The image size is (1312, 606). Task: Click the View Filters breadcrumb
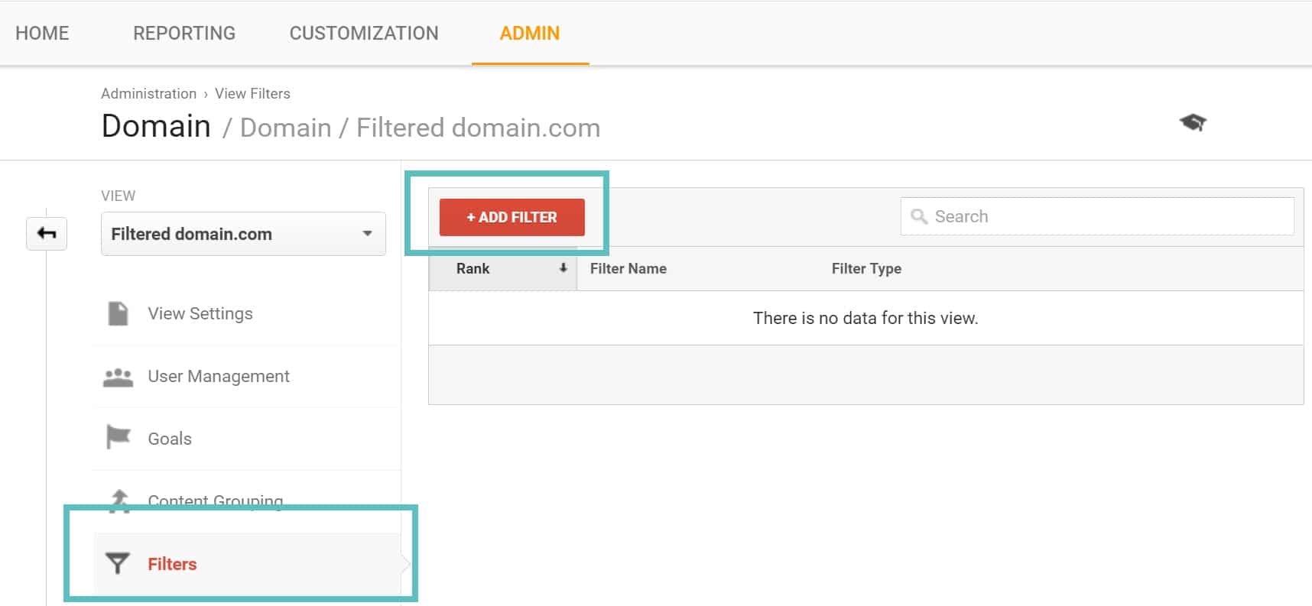(252, 93)
